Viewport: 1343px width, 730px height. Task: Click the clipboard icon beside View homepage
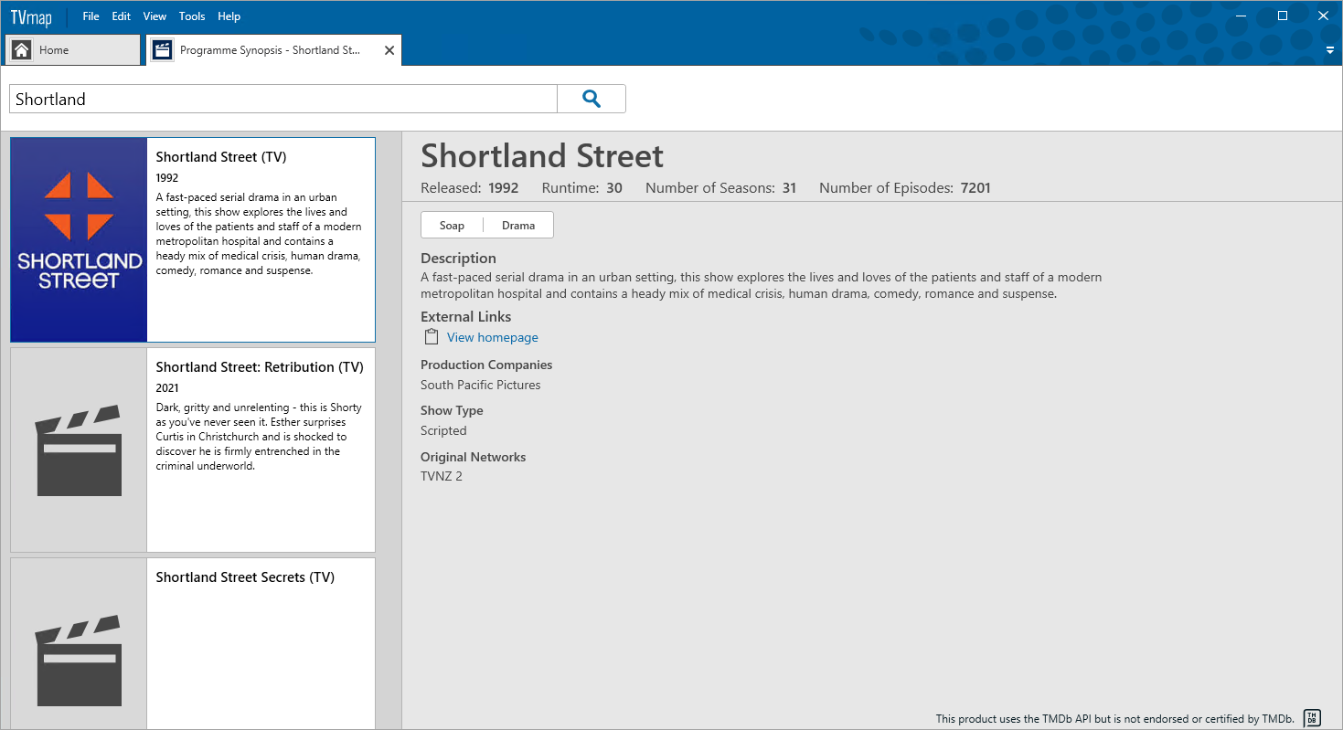tap(432, 337)
